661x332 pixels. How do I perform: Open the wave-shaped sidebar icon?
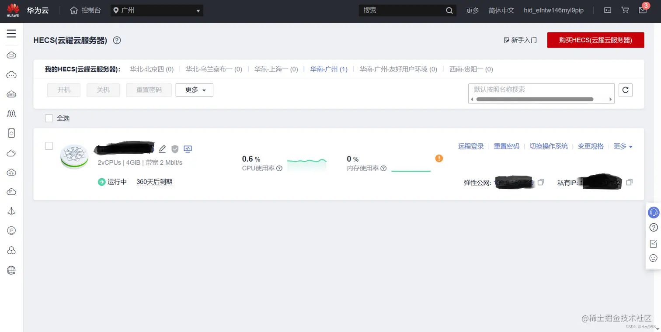(11, 114)
